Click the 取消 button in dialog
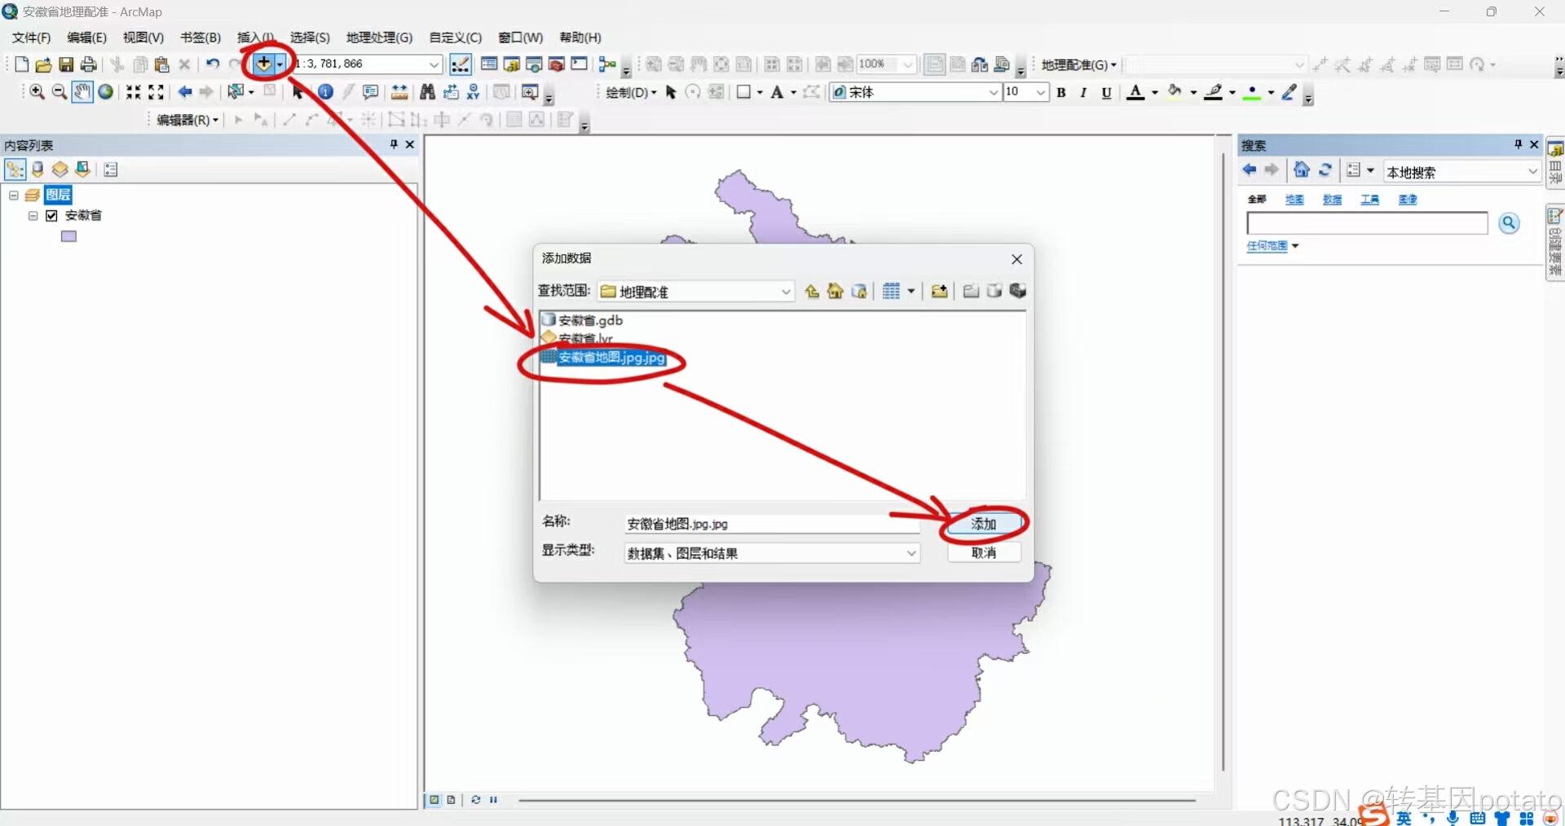This screenshot has height=826, width=1565. click(984, 552)
